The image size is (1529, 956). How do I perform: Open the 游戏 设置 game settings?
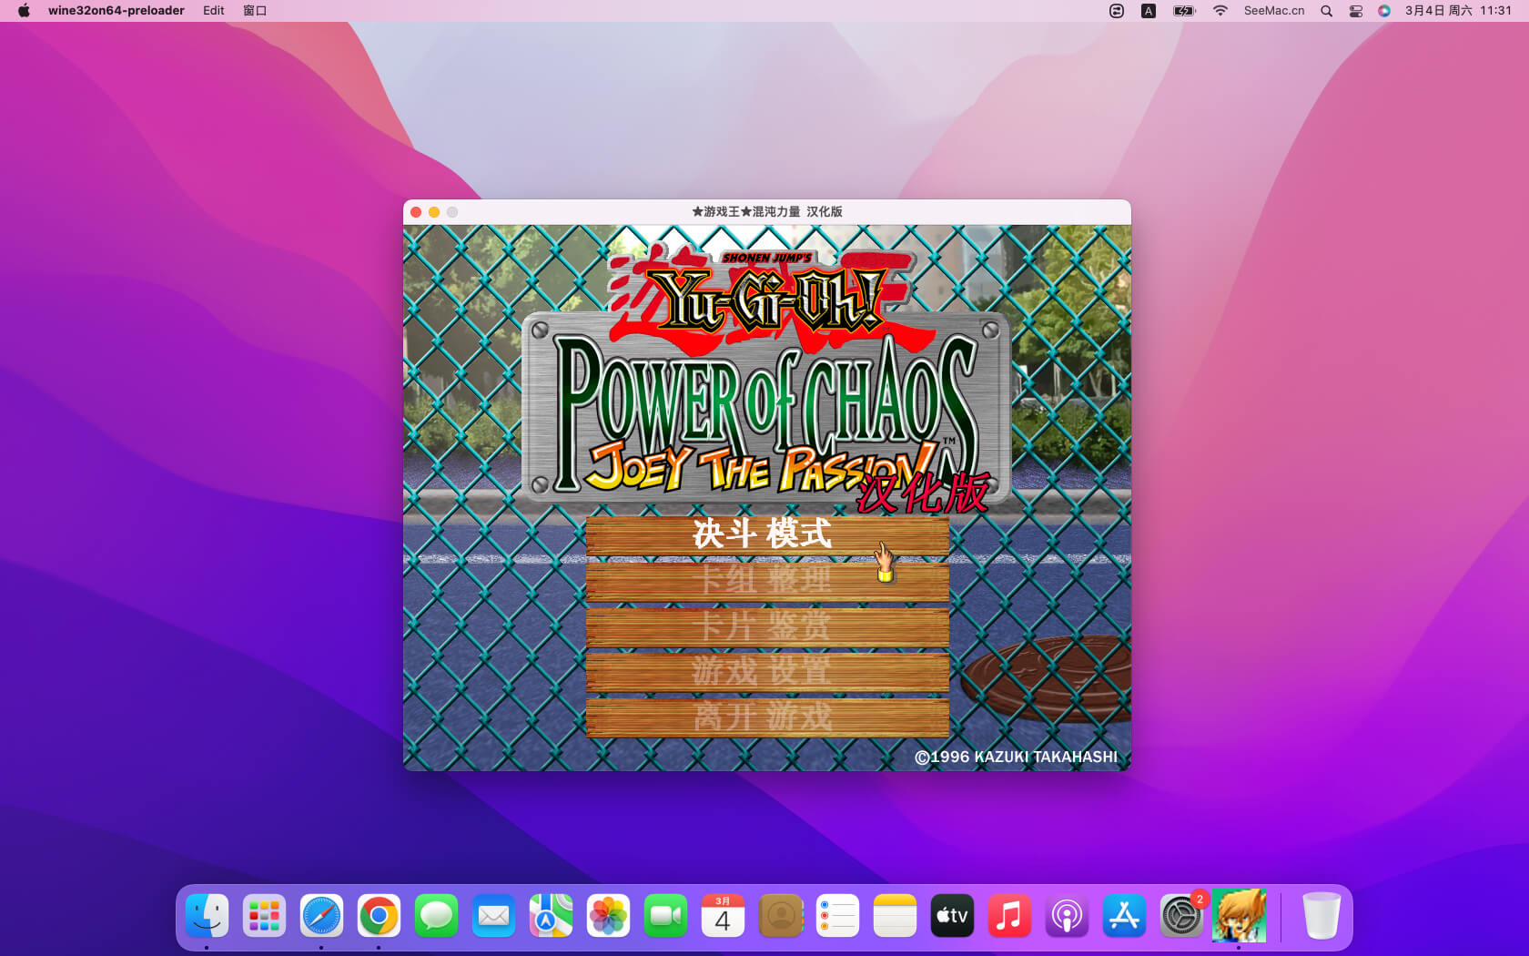[767, 672]
